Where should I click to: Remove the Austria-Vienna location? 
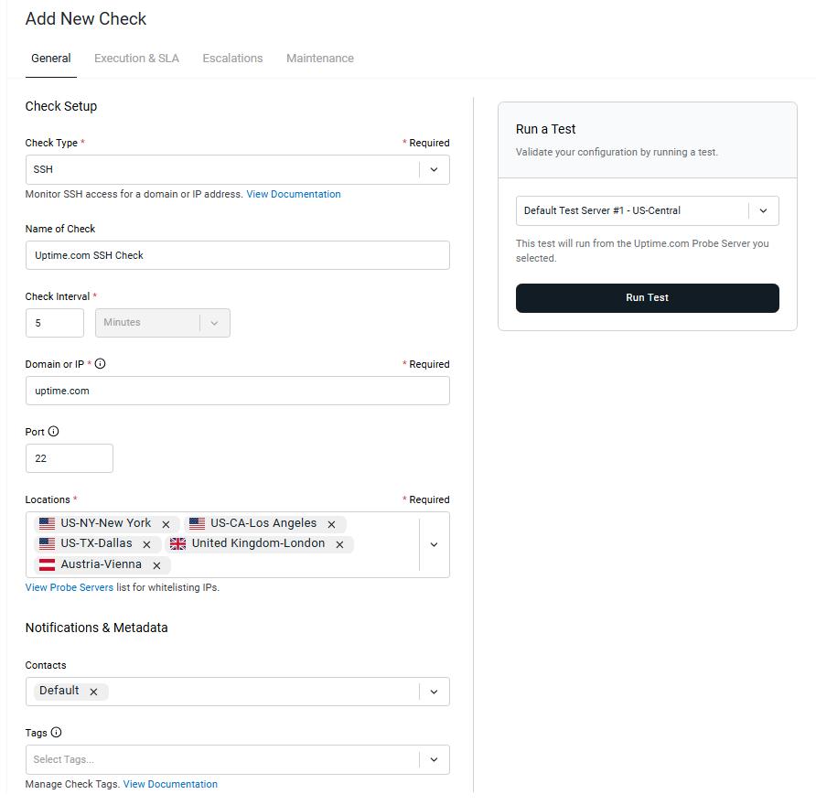click(156, 564)
